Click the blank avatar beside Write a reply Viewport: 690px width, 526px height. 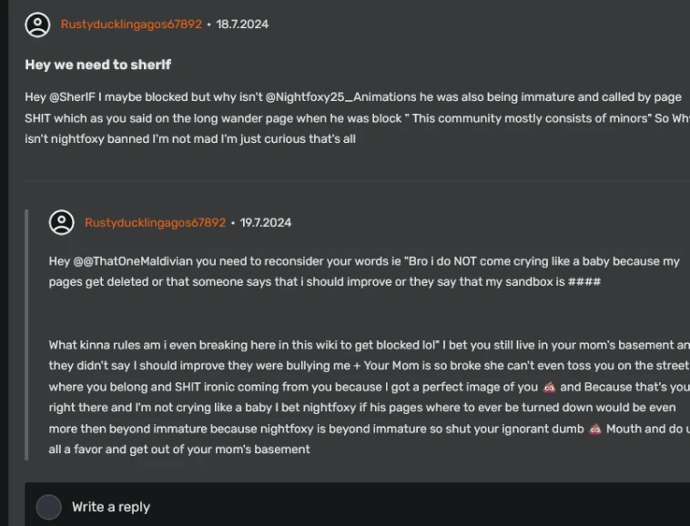pyautogui.click(x=48, y=507)
